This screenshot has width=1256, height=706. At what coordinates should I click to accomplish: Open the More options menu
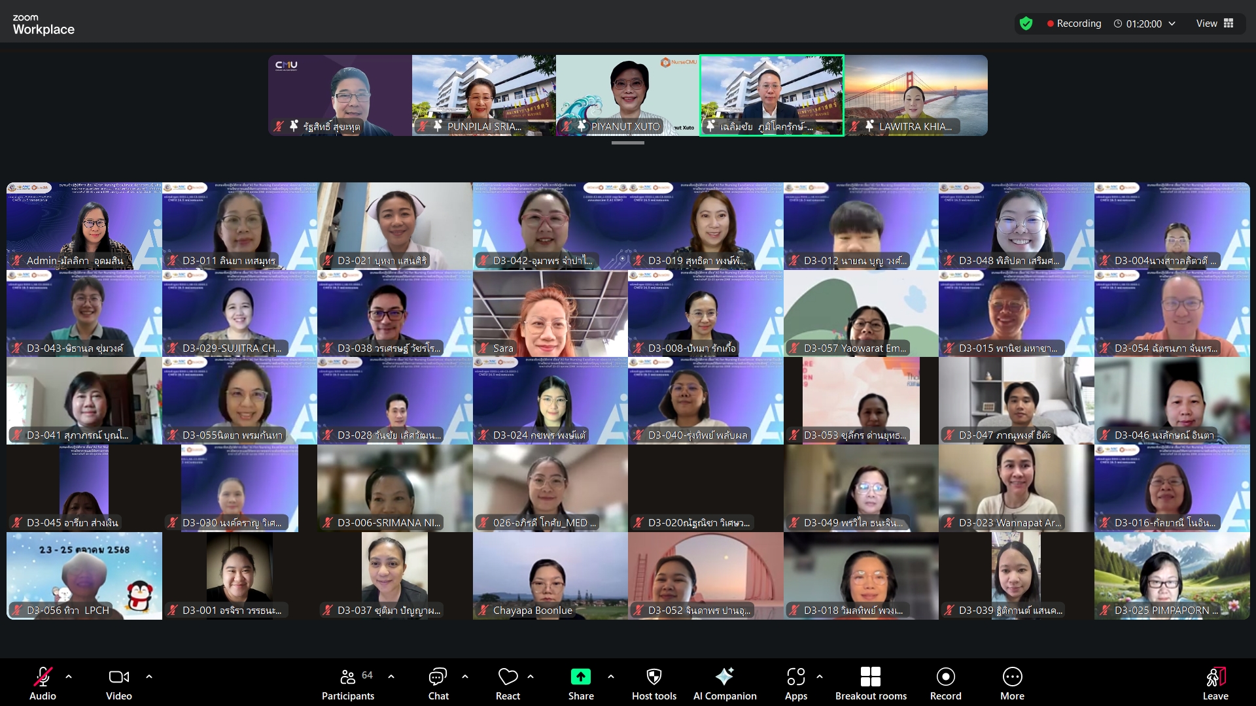tap(1012, 677)
